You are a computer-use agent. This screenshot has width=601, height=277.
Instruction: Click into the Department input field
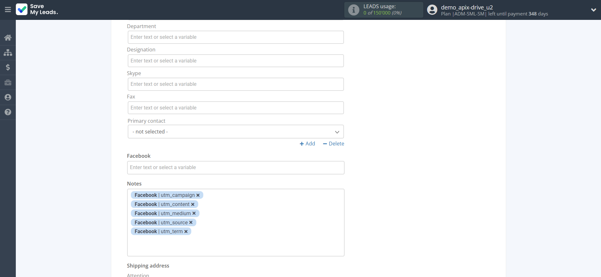point(236,37)
